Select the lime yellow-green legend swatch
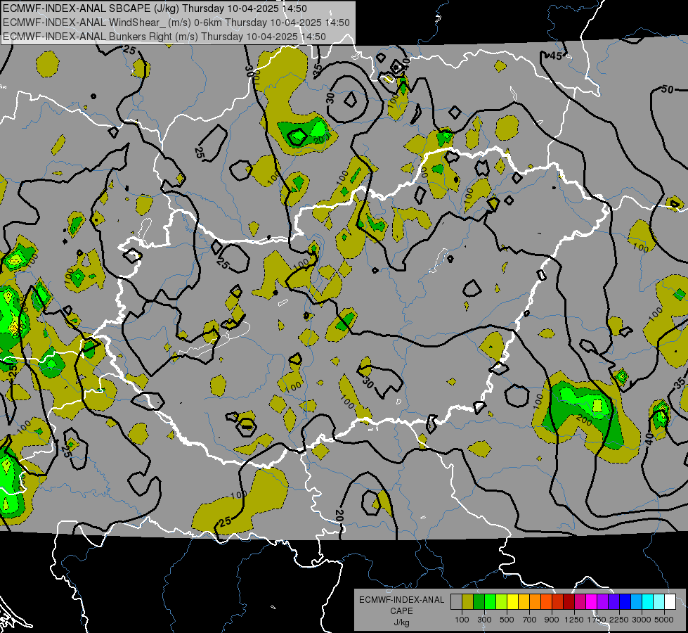 [x=502, y=602]
